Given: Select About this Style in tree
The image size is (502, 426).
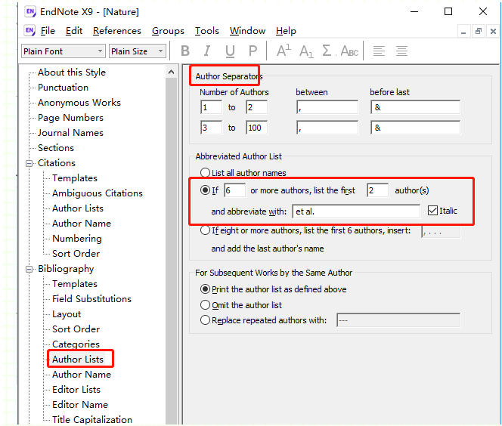Looking at the screenshot, I should [72, 73].
